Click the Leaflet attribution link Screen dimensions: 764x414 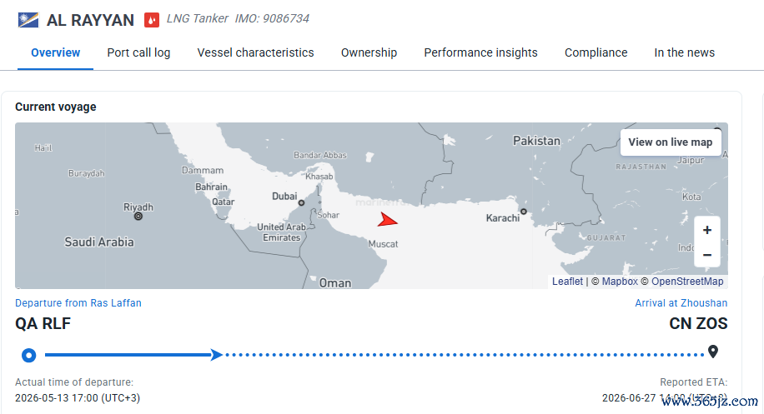pyautogui.click(x=567, y=282)
